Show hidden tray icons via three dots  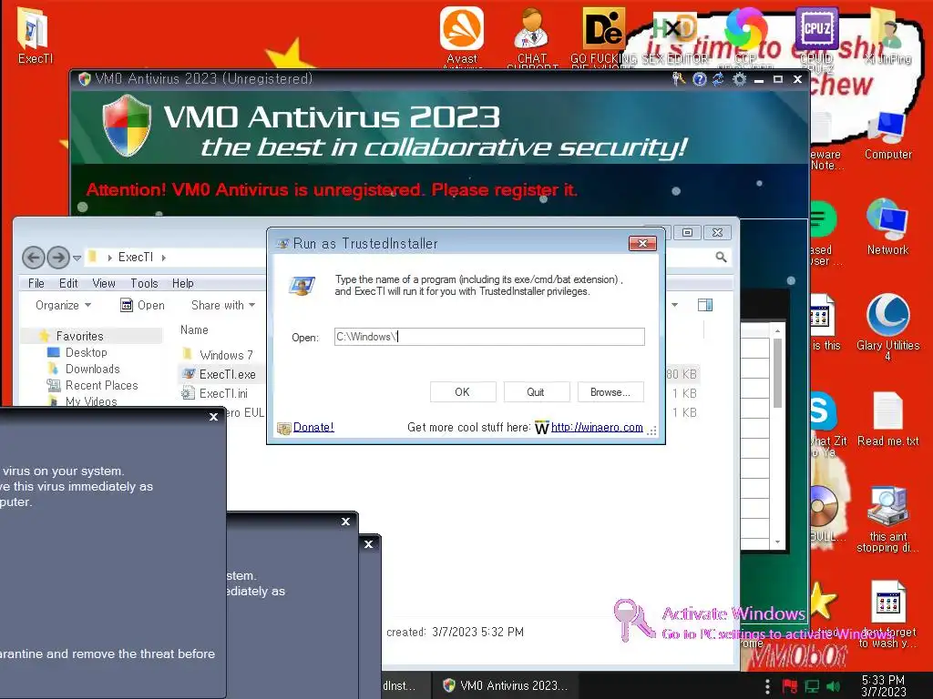pyautogui.click(x=767, y=686)
